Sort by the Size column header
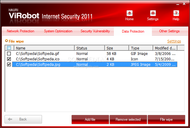This screenshot has width=190, height=128. click(x=117, y=48)
